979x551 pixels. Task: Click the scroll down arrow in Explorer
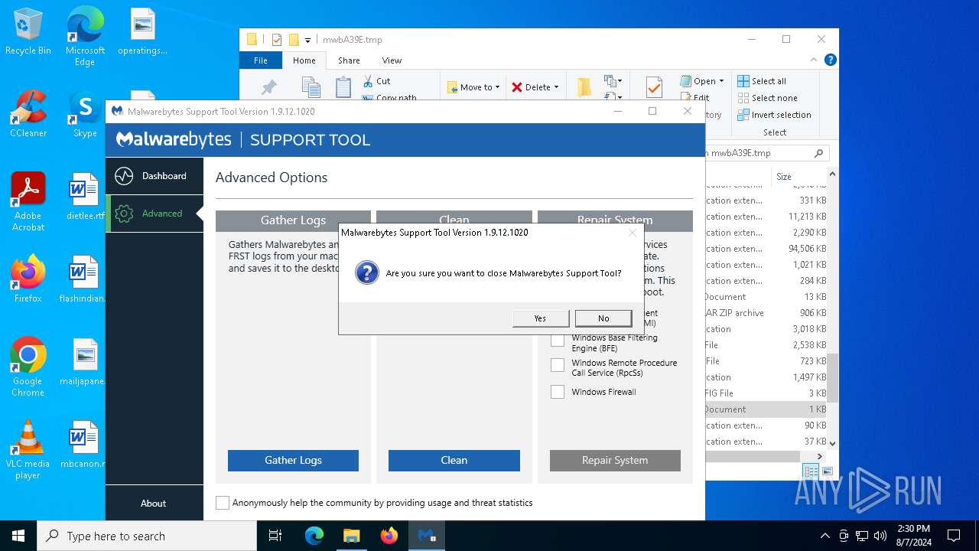pyautogui.click(x=832, y=443)
